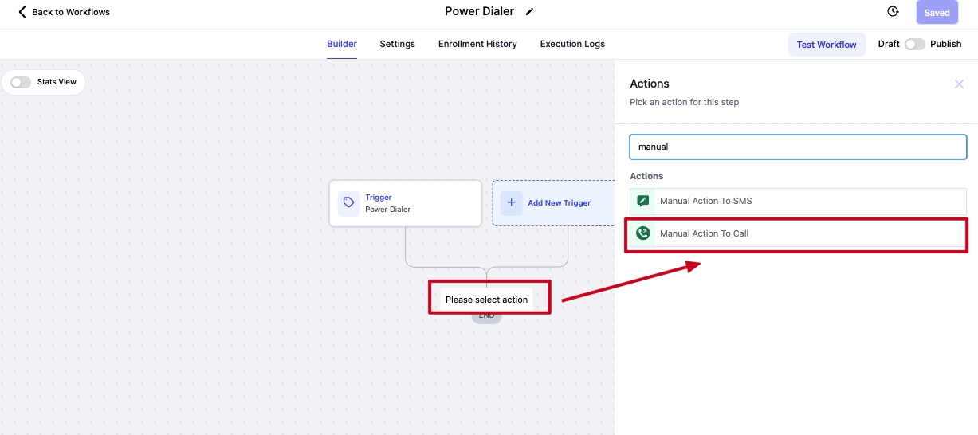Toggle the Stats View switch
The image size is (978, 435).
21,82
